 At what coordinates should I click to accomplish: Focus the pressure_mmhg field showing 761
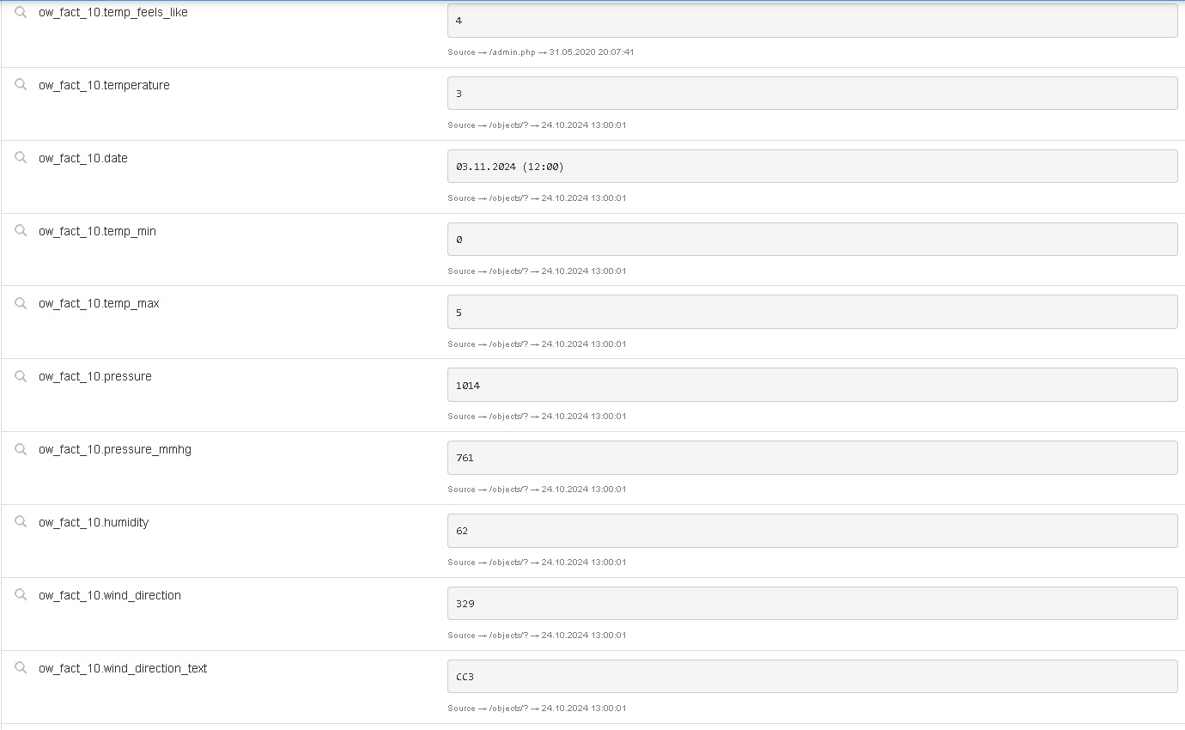(x=811, y=458)
